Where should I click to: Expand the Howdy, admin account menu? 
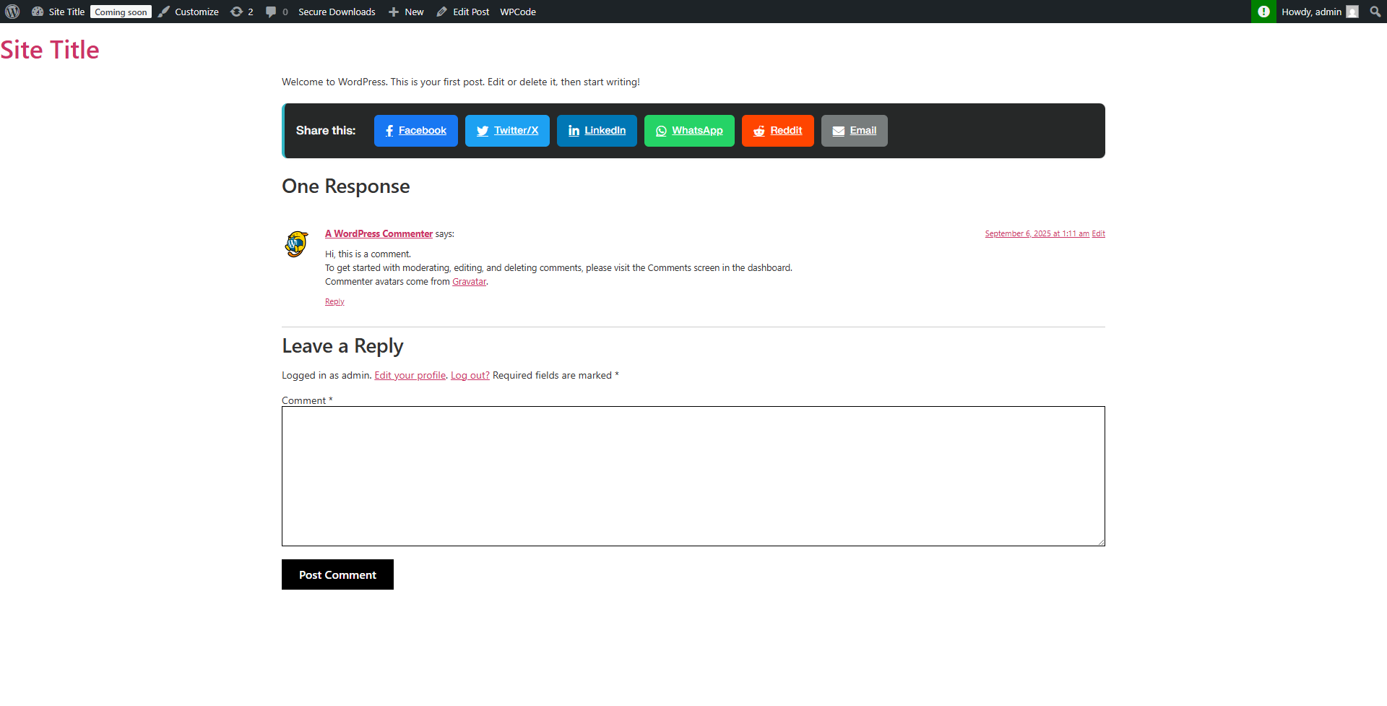click(x=1318, y=12)
